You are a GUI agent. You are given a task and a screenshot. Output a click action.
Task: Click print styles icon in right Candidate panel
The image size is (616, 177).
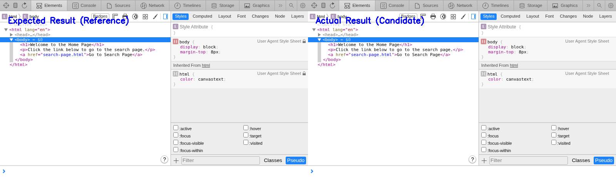coord(433,17)
